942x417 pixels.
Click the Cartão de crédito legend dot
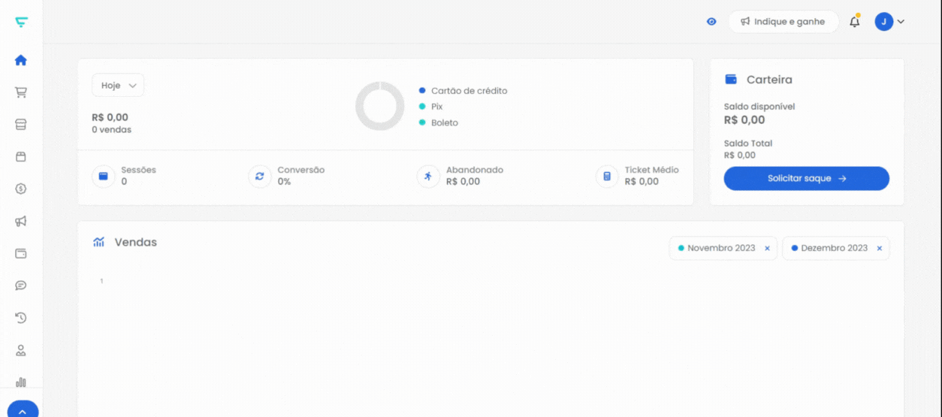coord(422,91)
